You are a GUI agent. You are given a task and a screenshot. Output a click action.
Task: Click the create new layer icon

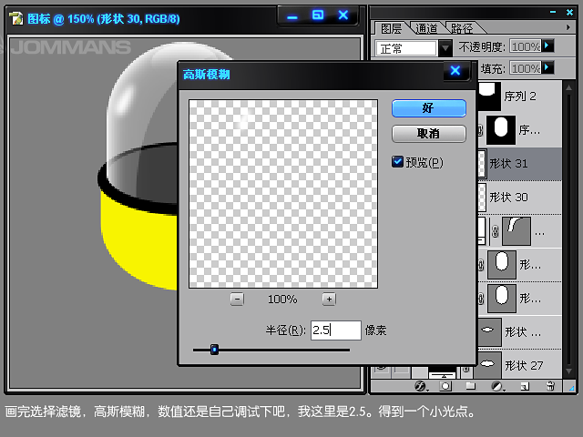click(x=525, y=386)
